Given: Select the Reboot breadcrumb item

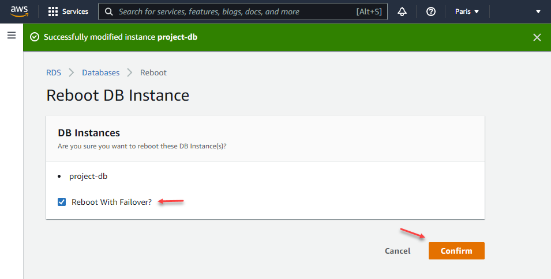Looking at the screenshot, I should click(153, 72).
